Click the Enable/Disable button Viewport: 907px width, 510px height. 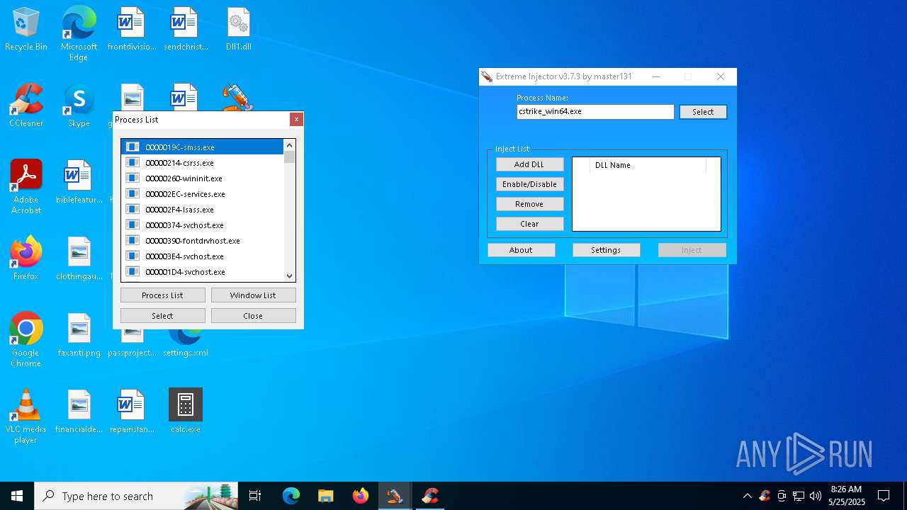[529, 184]
